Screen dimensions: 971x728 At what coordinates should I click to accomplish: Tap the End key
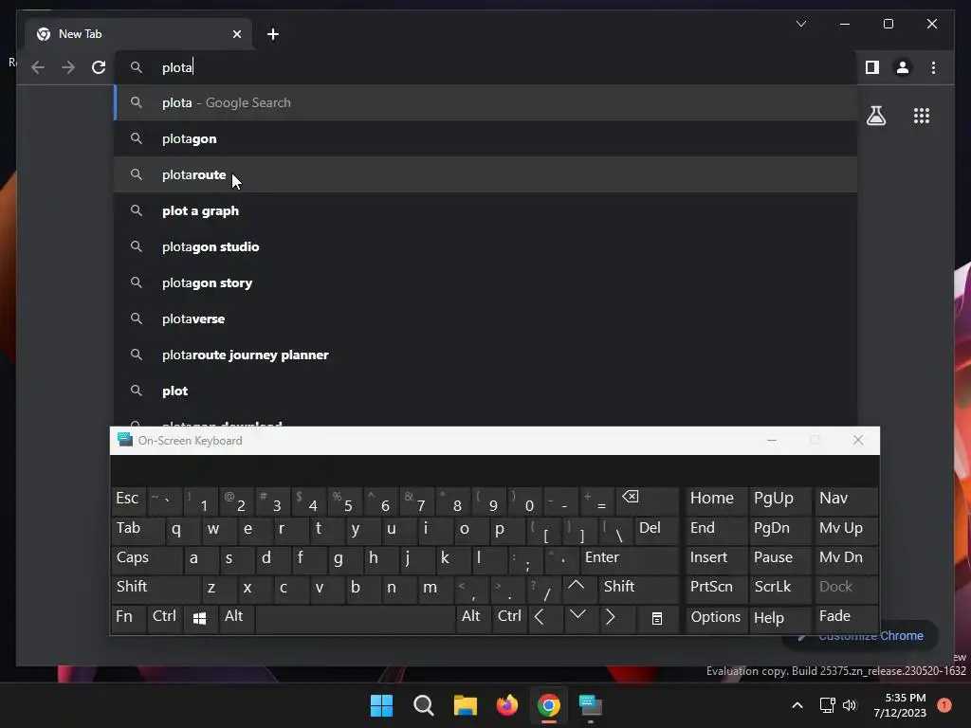[x=715, y=530]
